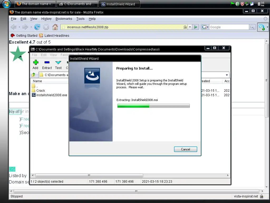Open the 7-Zip File menu
The width and height of the screenshot is (270, 203).
(x=35, y=55)
